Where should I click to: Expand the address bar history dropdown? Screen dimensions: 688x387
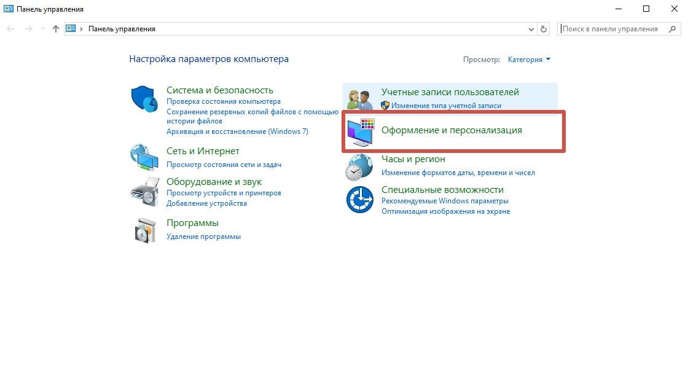click(x=531, y=29)
